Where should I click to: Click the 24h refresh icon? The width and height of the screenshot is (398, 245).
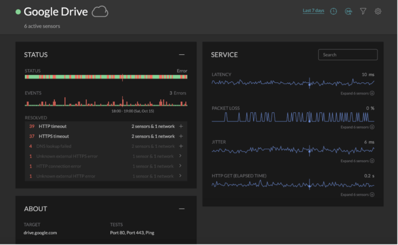348,11
